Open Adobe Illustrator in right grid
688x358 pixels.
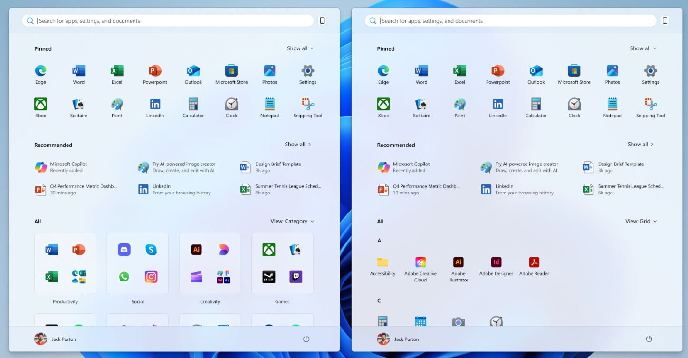point(459,269)
